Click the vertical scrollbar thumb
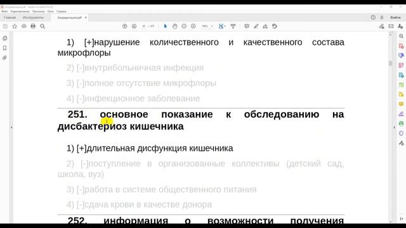The image size is (406, 228). 391,63
